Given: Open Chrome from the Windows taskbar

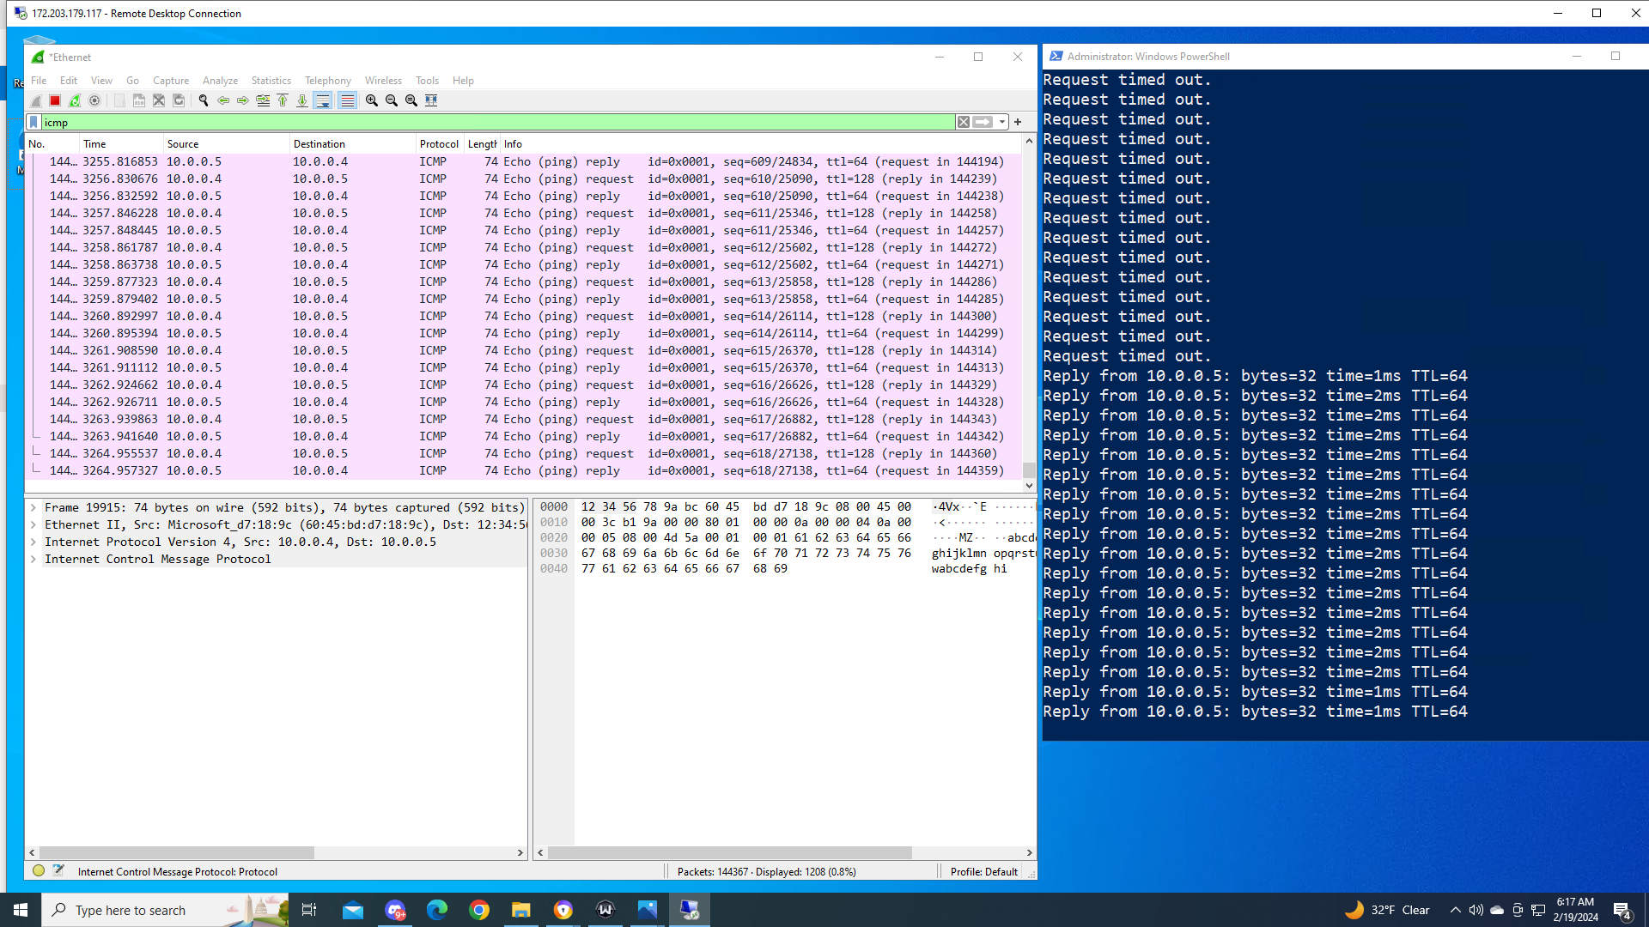Looking at the screenshot, I should pos(479,910).
